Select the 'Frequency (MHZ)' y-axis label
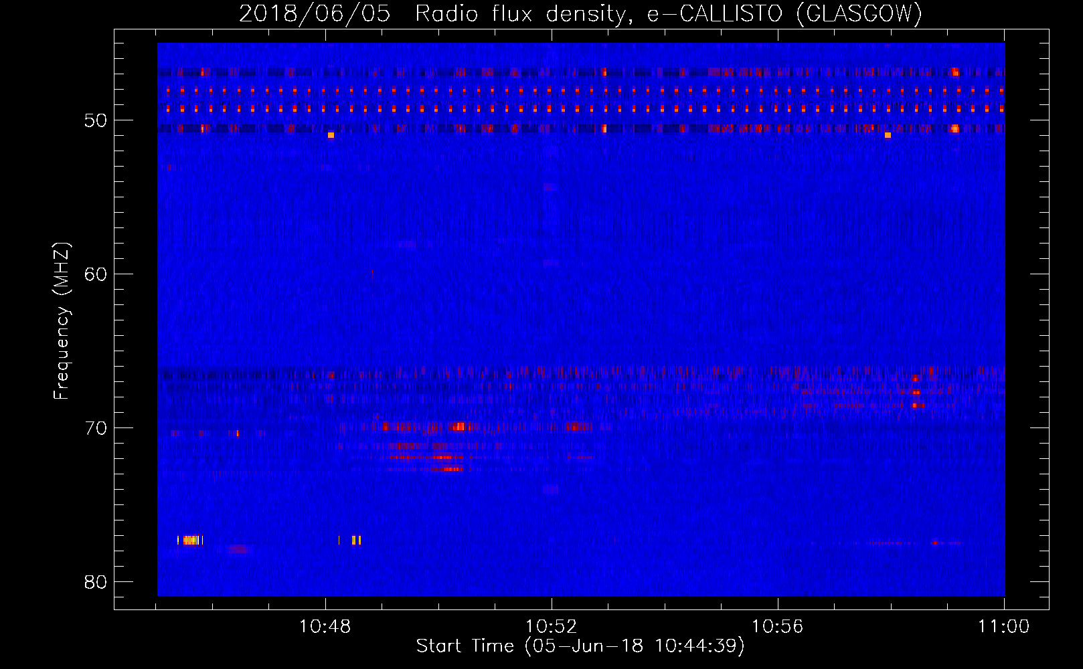The image size is (1083, 669). (61, 321)
